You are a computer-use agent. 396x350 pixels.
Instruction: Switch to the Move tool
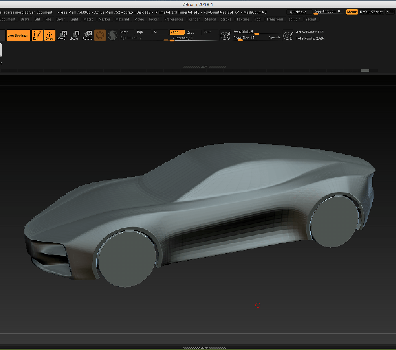62,35
